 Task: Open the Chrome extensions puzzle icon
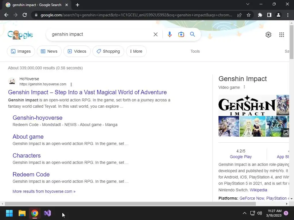click(x=260, y=15)
